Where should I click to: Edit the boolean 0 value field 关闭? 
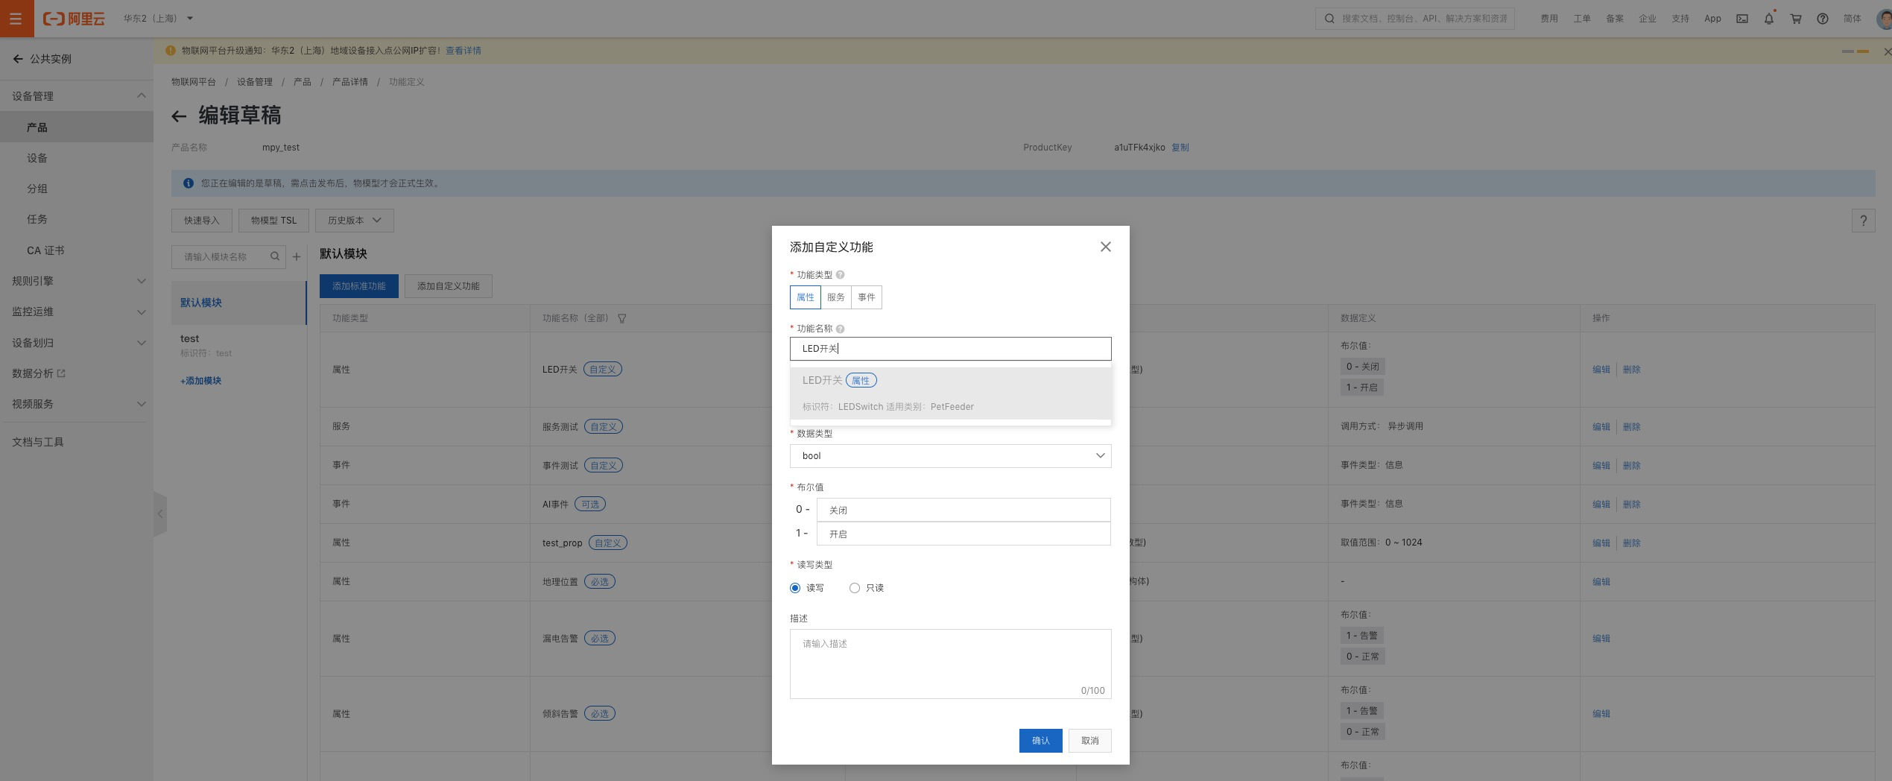pos(964,510)
